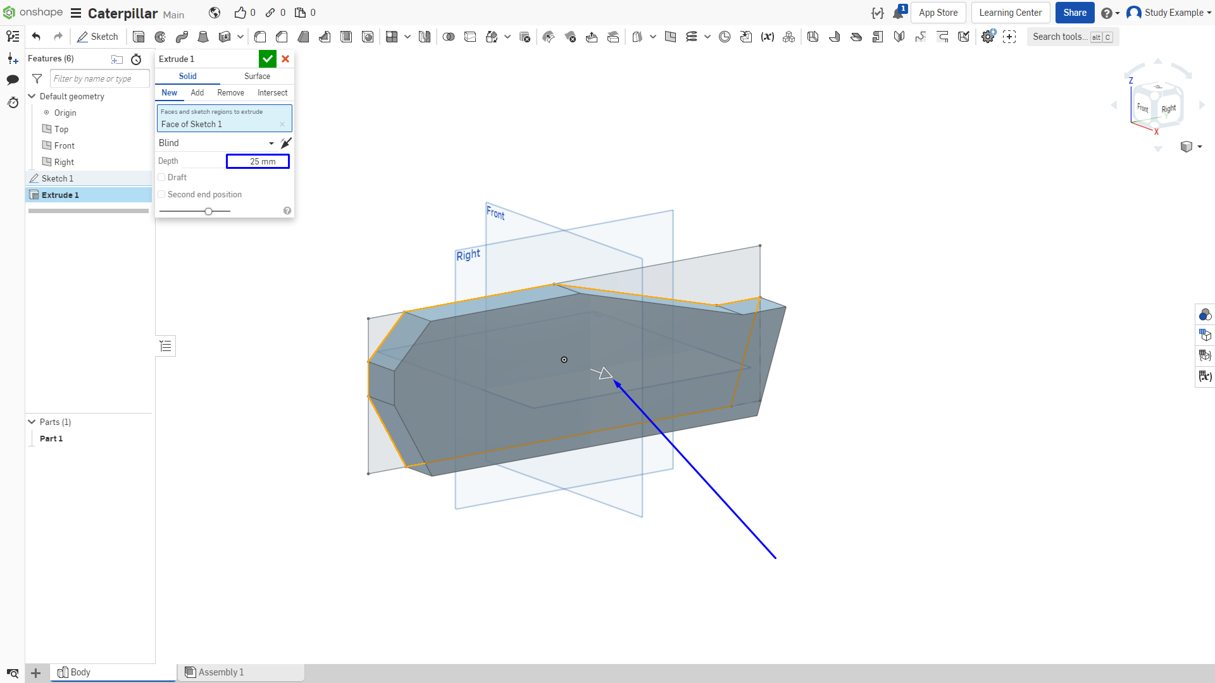
Task: Switch to the Solid tab
Action: point(187,76)
